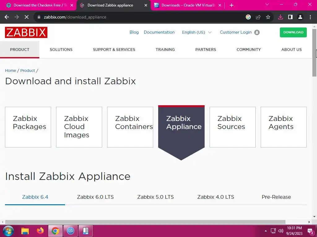Open notification center icon
The image size is (317, 237).
pos(310,231)
